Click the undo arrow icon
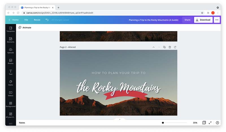Image resolution: width=226 pixels, height=132 pixels. pos(47,20)
